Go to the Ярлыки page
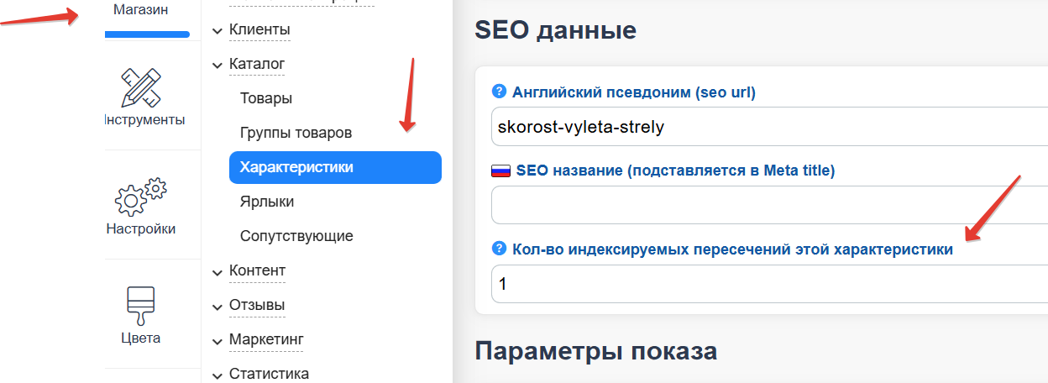This screenshot has width=1048, height=383. point(267,202)
